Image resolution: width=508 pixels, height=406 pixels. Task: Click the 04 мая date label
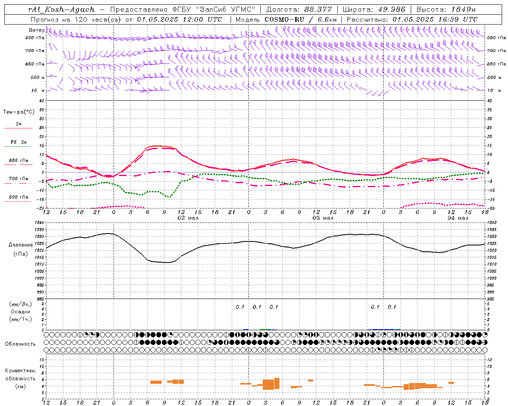458,218
